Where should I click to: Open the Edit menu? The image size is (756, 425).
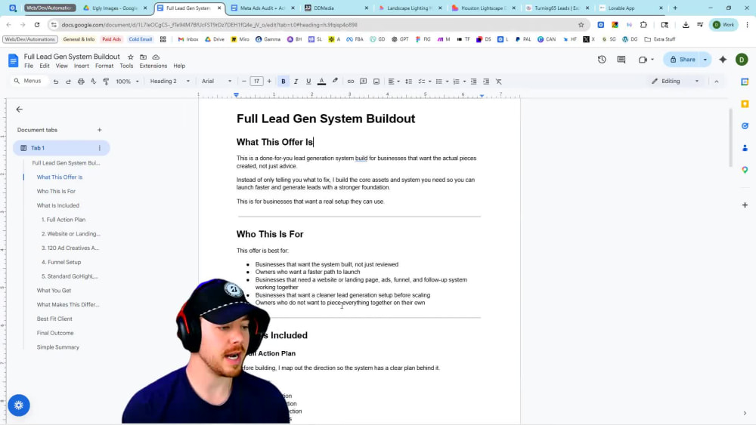click(45, 66)
